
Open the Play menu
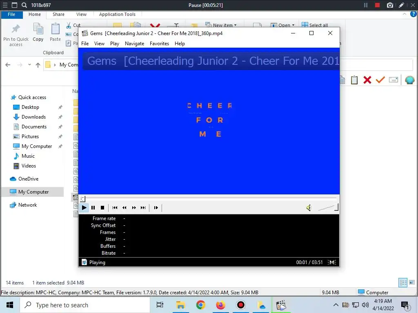pyautogui.click(x=115, y=43)
